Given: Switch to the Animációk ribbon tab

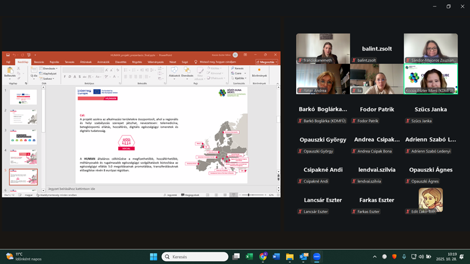Looking at the screenshot, I should (x=103, y=62).
